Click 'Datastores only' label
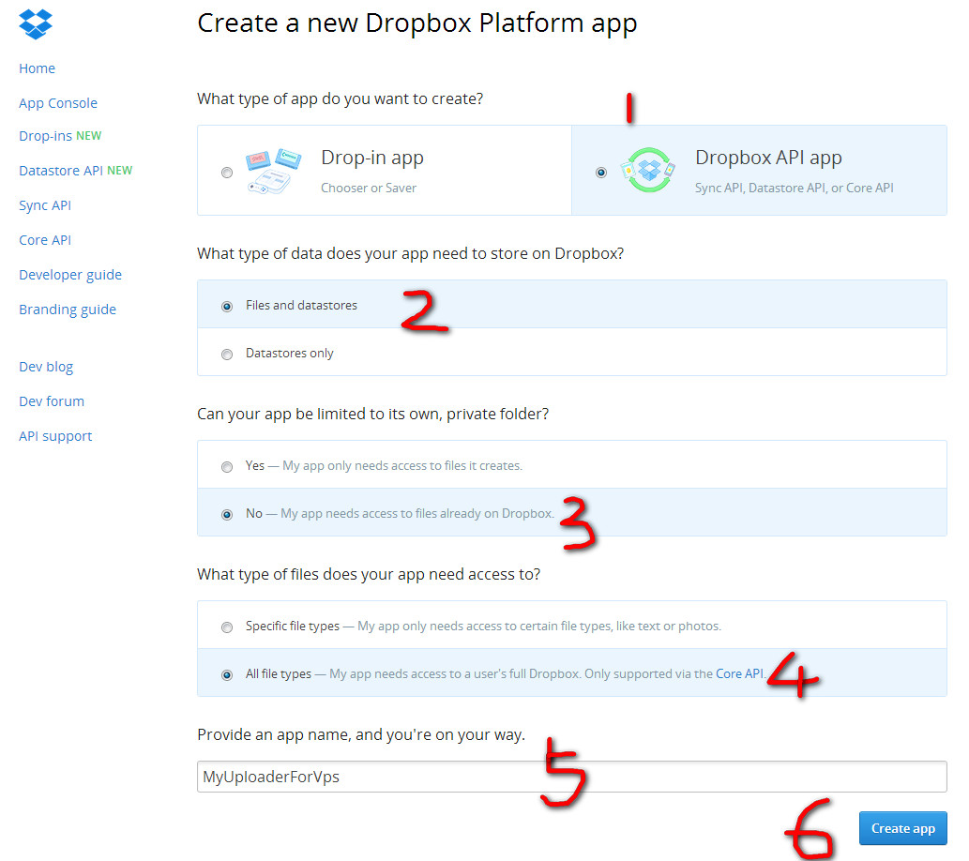969x861 pixels. pyautogui.click(x=289, y=354)
